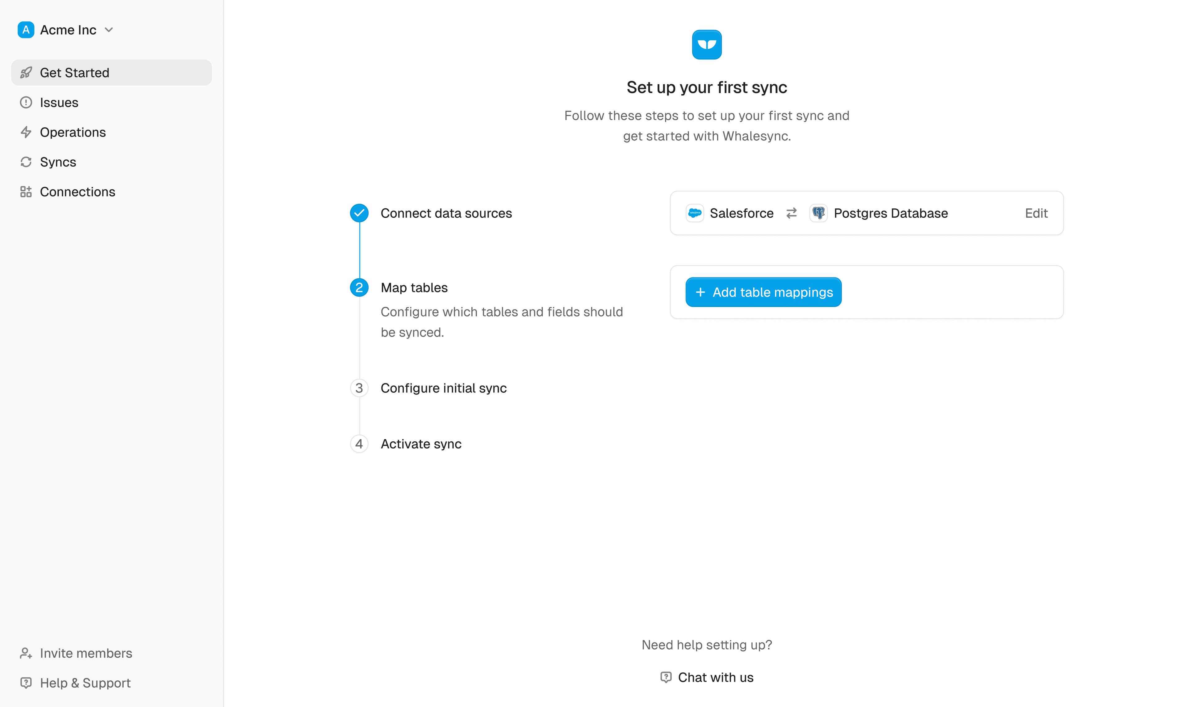Click the Postgres elephant icon
This screenshot has width=1190, height=707.
(819, 213)
